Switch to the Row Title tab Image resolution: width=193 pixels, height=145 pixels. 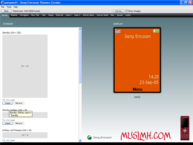click(35, 15)
